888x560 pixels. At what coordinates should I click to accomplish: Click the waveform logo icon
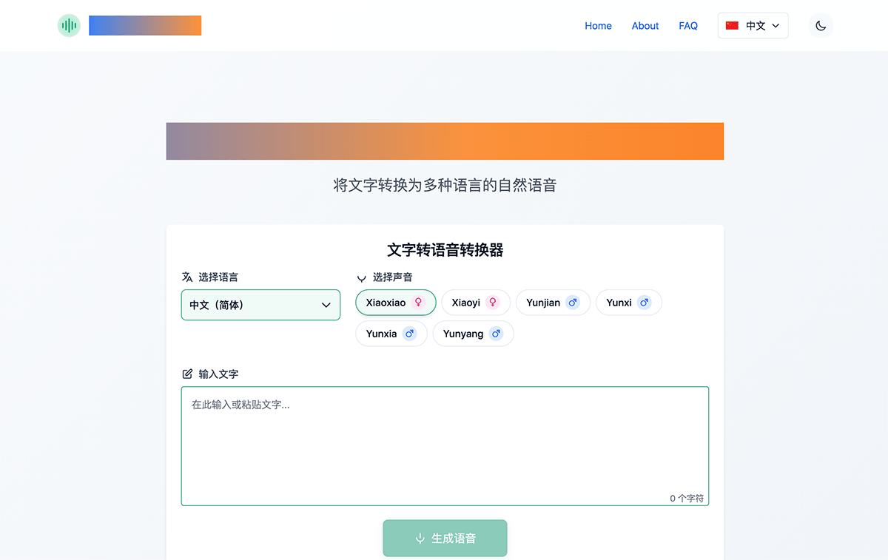(68, 25)
